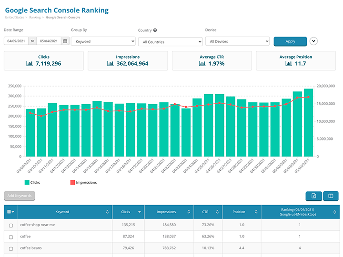Click the Excel export button
Viewport: 343px width, 257px height.
pyautogui.click(x=313, y=196)
